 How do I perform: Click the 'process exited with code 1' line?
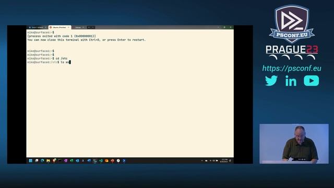click(x=62, y=36)
